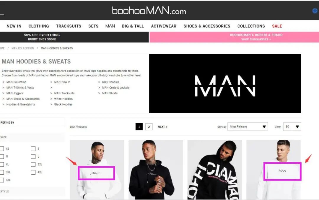Open the SHOES & ACCESSORIES menu
Screen dimensions: 319x200
tap(207, 26)
